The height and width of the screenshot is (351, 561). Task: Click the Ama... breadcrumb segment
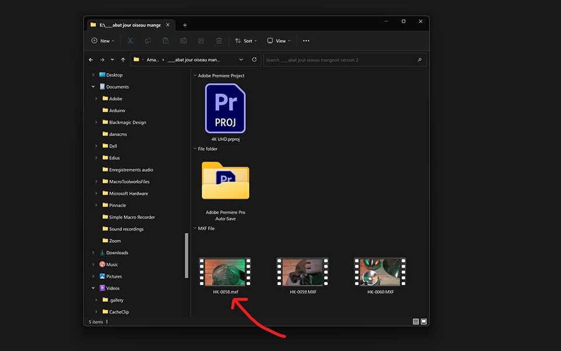153,60
